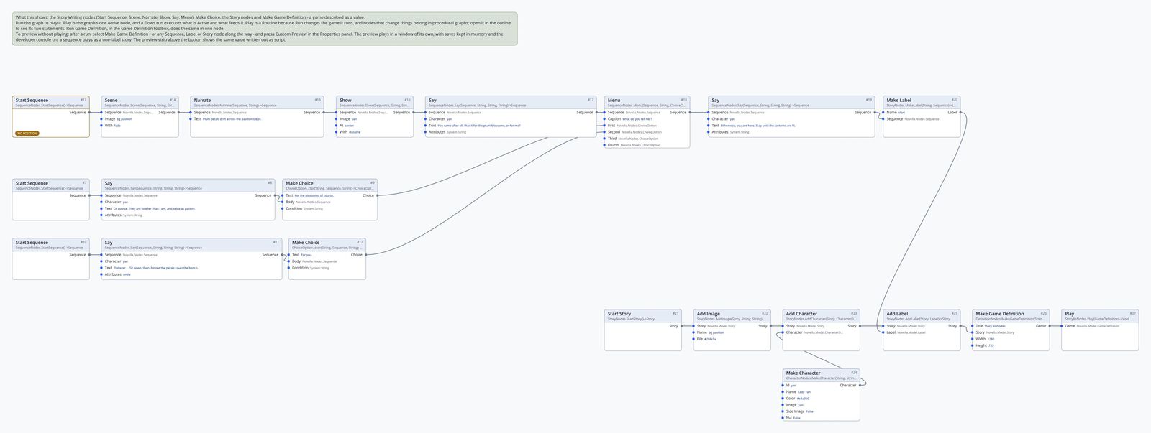The width and height of the screenshot is (1151, 433).
Task: Edit Make Game Definition Height 720
Action: click(991, 345)
